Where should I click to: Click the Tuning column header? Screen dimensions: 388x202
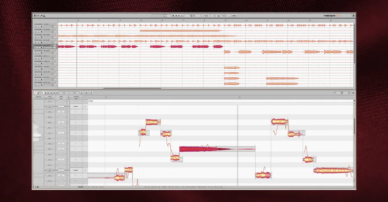pos(50,96)
